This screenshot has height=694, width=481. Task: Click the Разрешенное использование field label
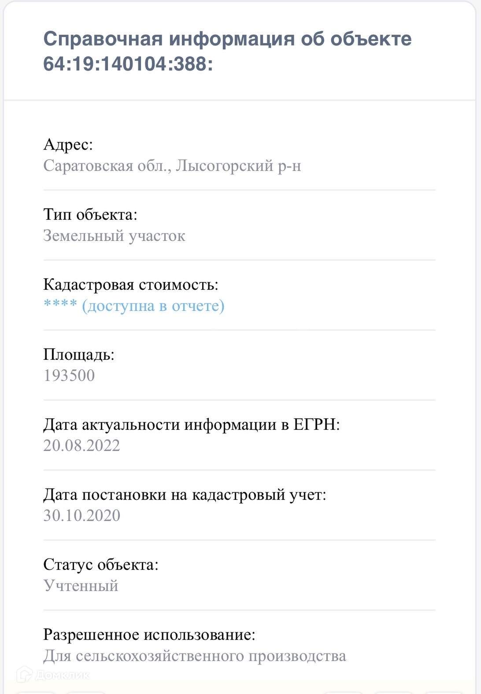coord(149,635)
